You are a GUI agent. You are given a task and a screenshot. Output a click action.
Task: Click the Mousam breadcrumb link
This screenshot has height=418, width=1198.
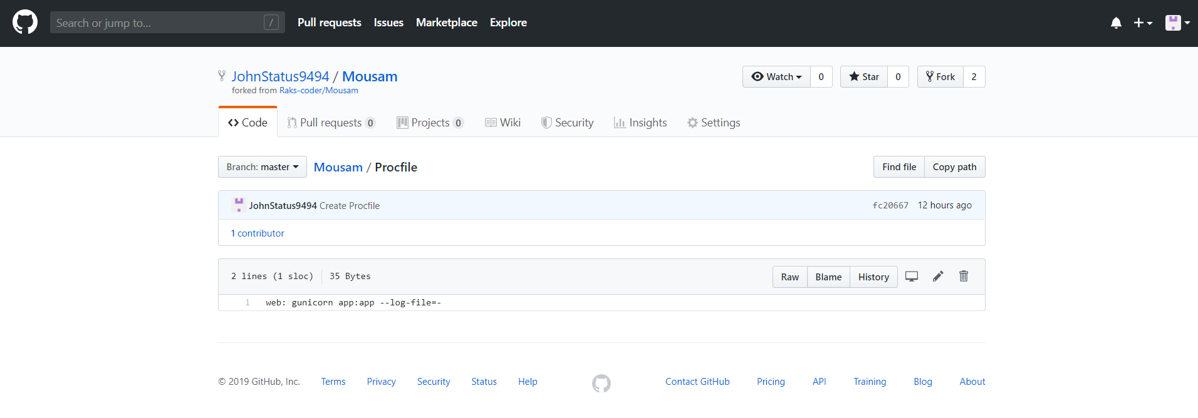(x=338, y=167)
